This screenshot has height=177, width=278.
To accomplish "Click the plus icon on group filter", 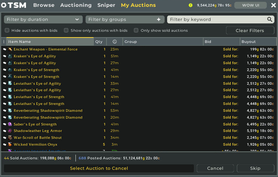I will [x=159, y=19].
